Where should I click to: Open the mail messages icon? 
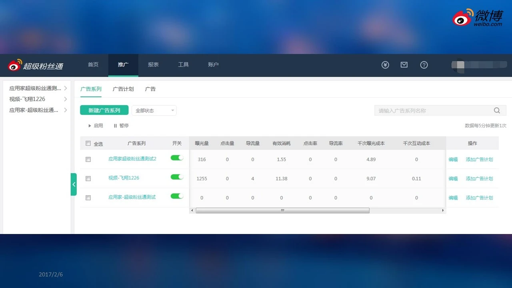pos(404,65)
